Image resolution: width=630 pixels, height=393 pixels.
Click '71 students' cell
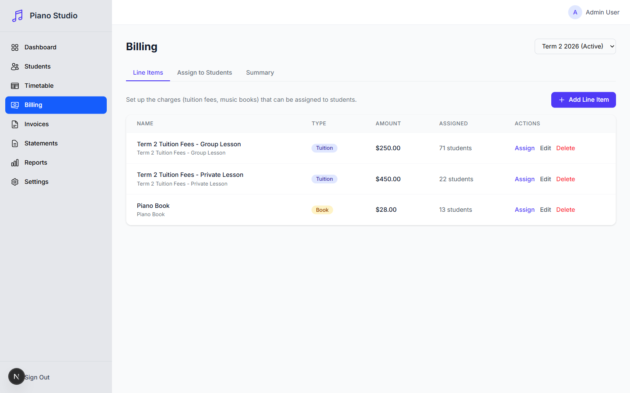(x=455, y=148)
